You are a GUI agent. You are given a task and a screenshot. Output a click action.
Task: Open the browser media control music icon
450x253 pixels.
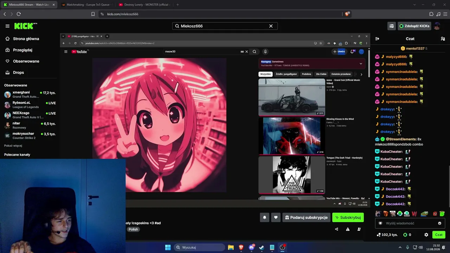point(438,14)
